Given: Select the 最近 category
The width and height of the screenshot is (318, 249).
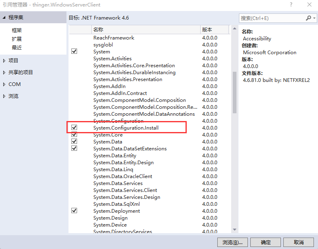Looking at the screenshot, I should click(x=17, y=48).
